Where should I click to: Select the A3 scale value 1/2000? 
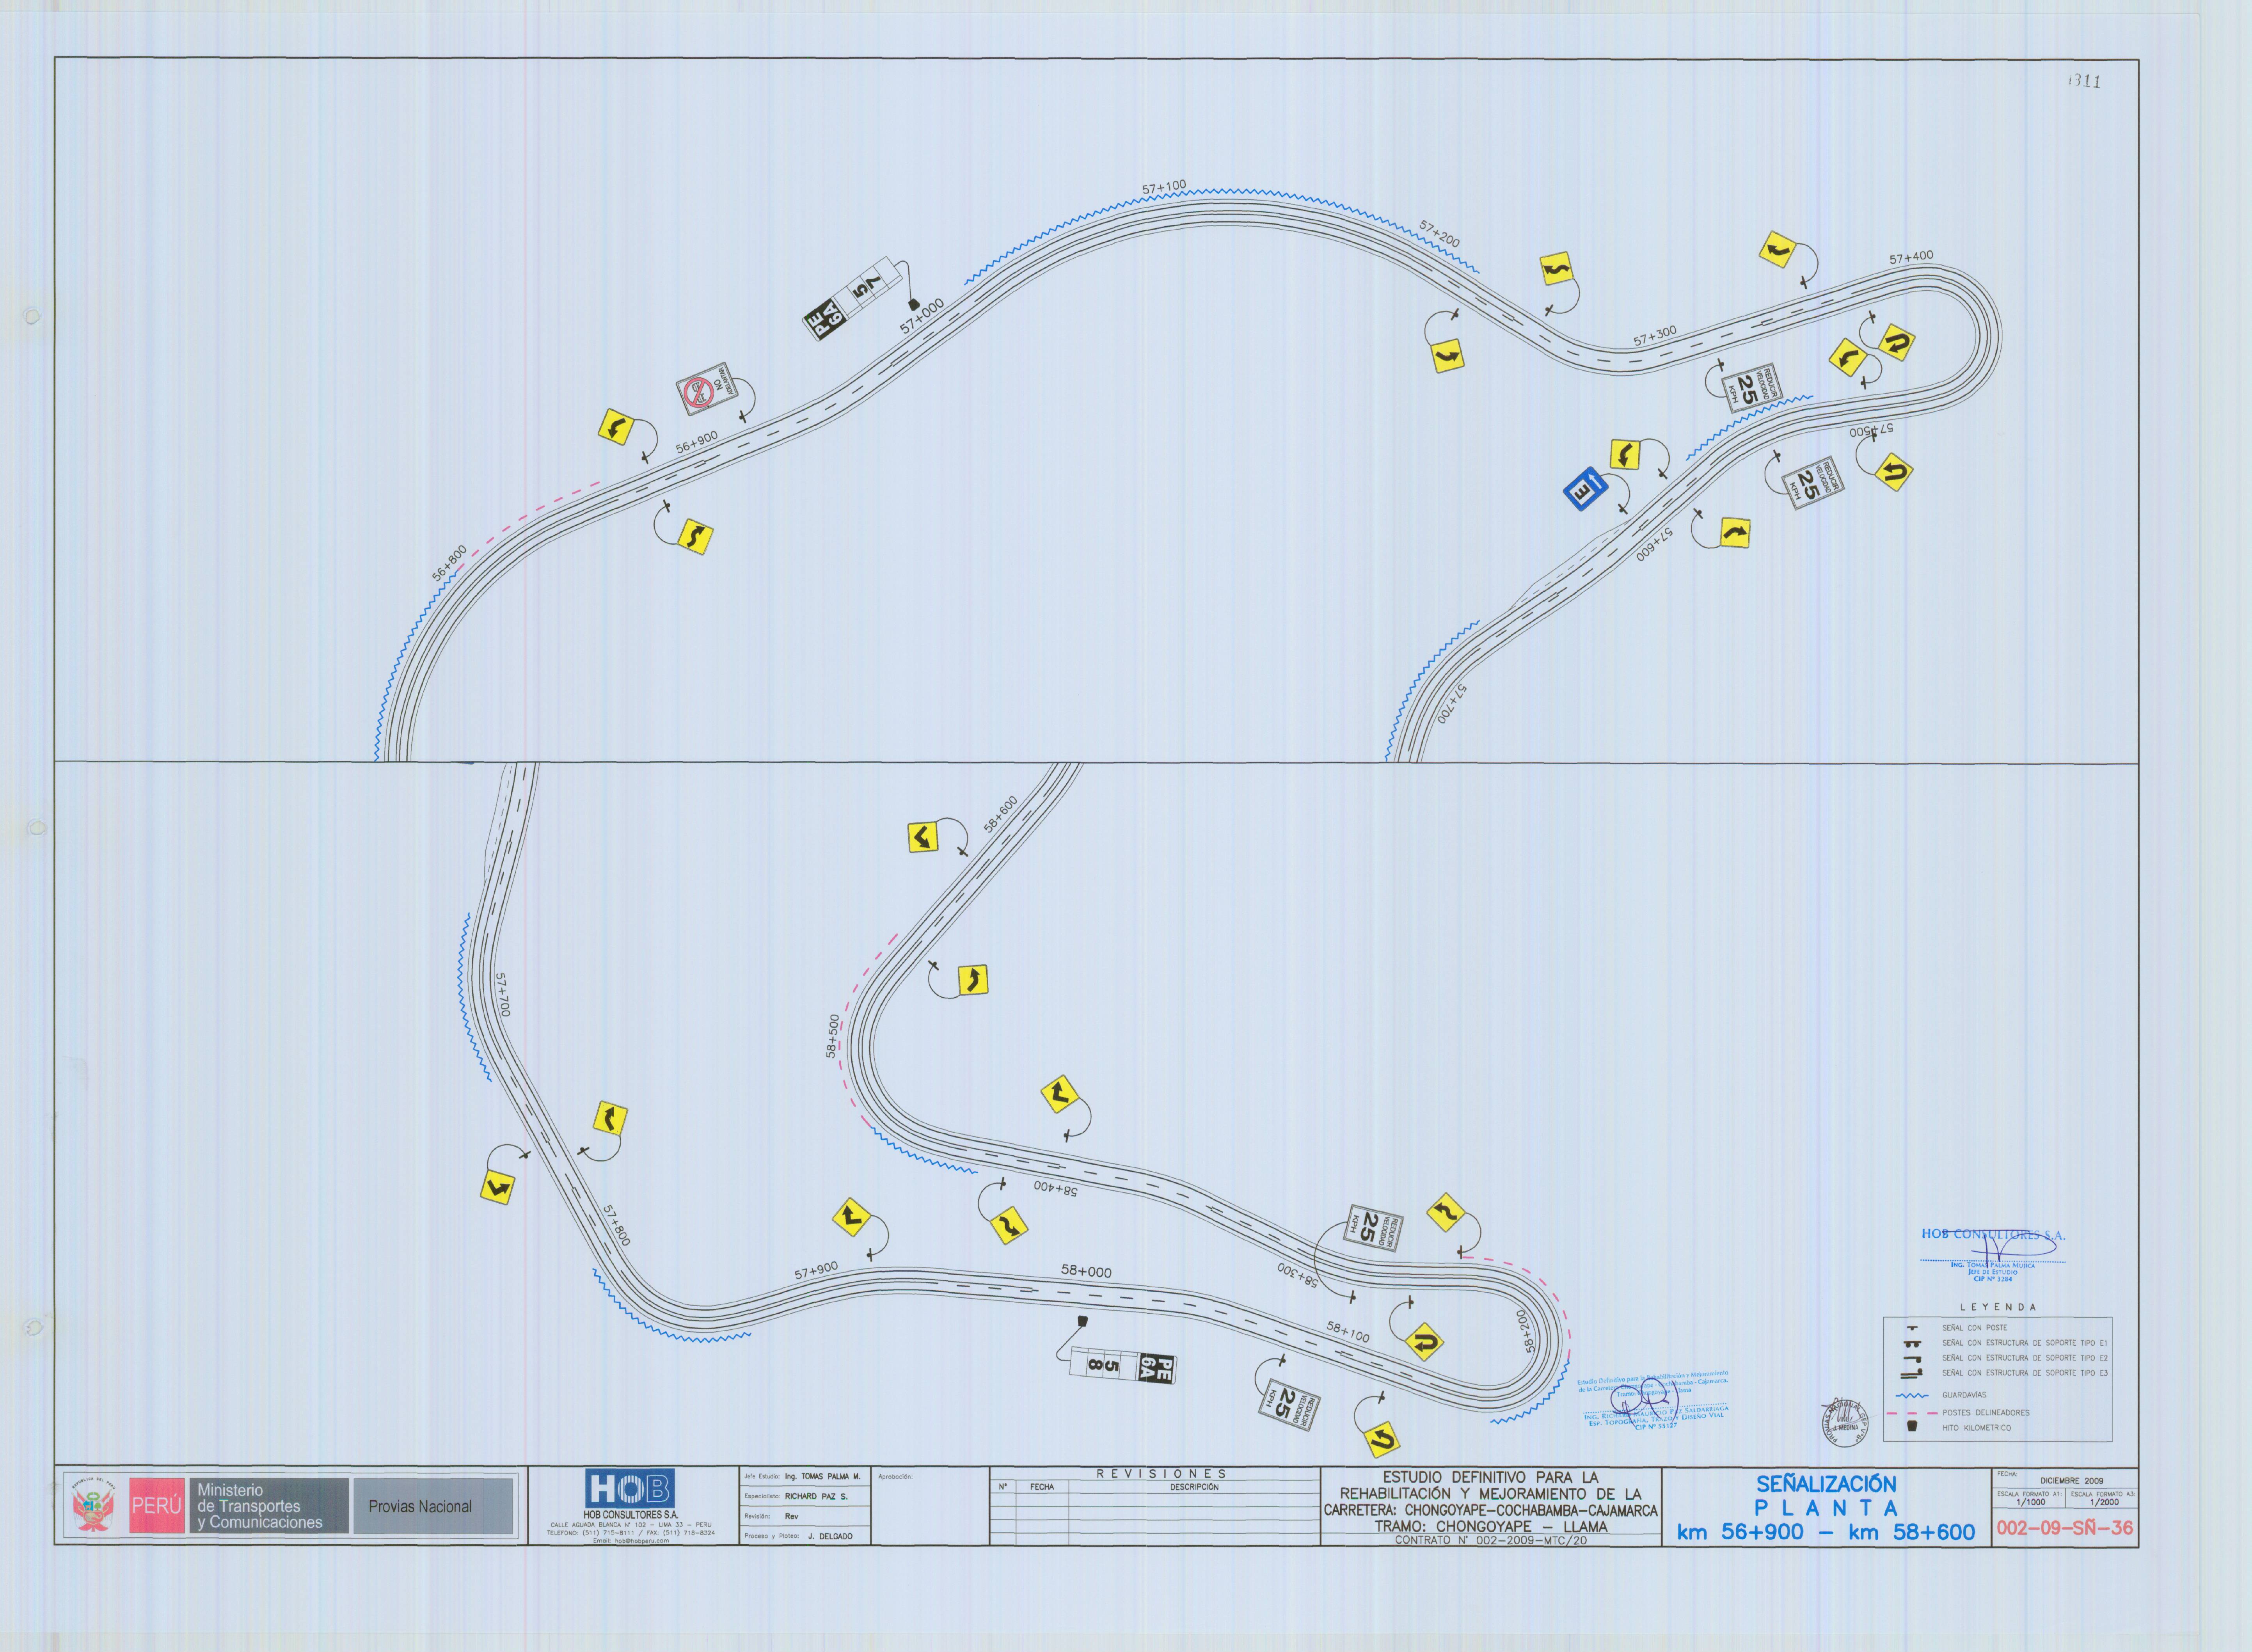tap(2104, 1502)
